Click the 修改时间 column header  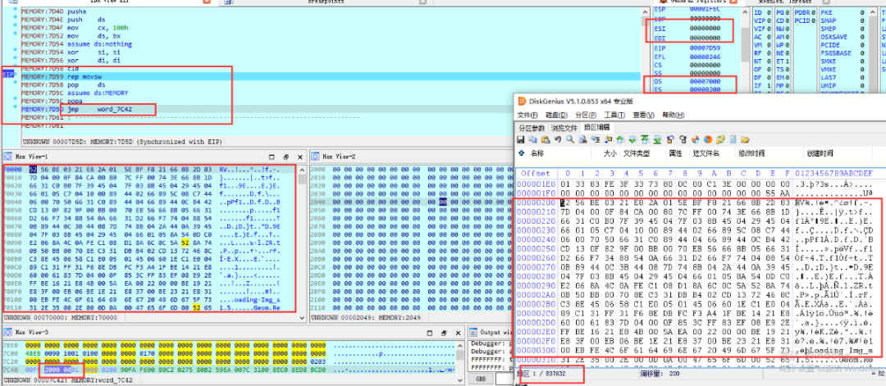point(751,153)
